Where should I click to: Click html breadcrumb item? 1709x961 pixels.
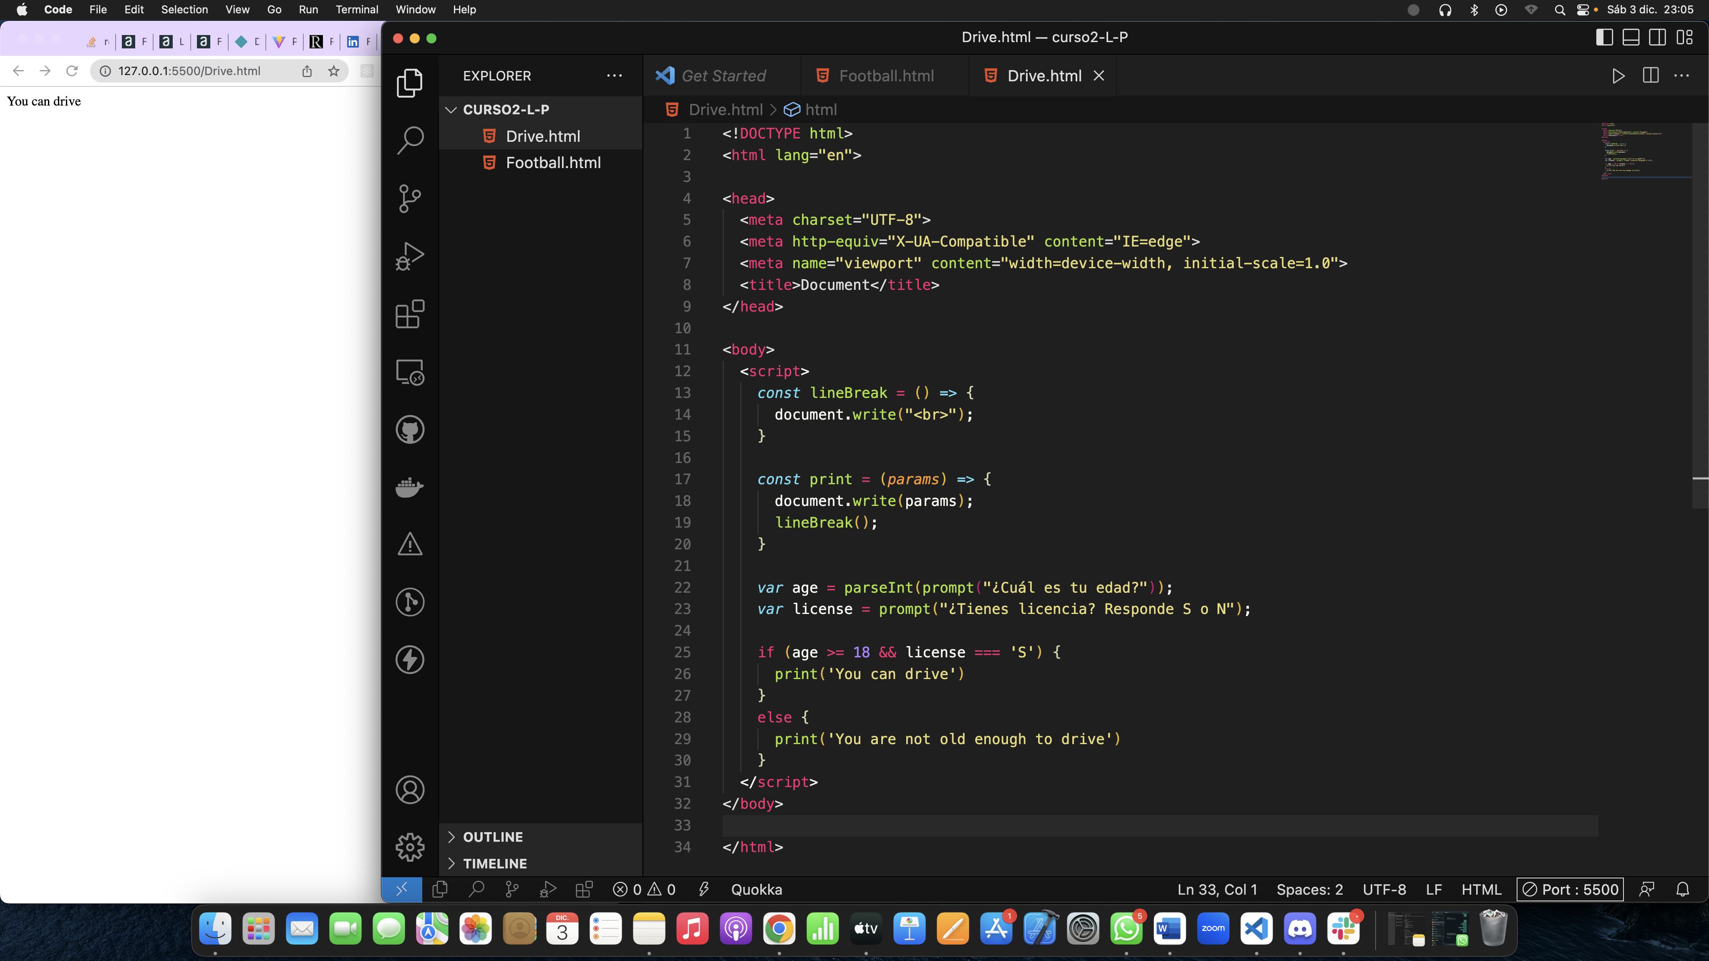[811, 109]
